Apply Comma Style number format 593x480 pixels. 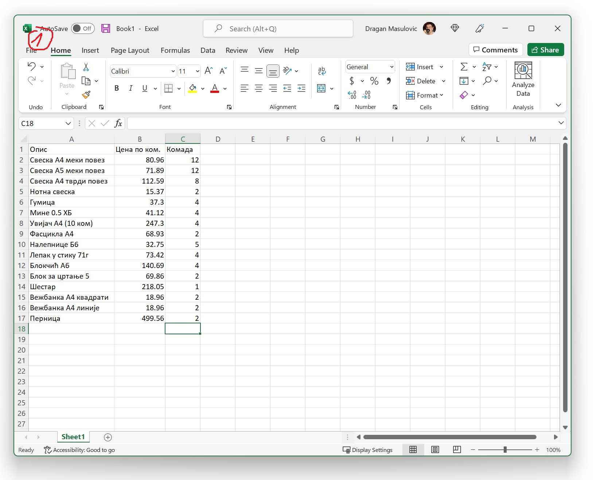click(389, 81)
